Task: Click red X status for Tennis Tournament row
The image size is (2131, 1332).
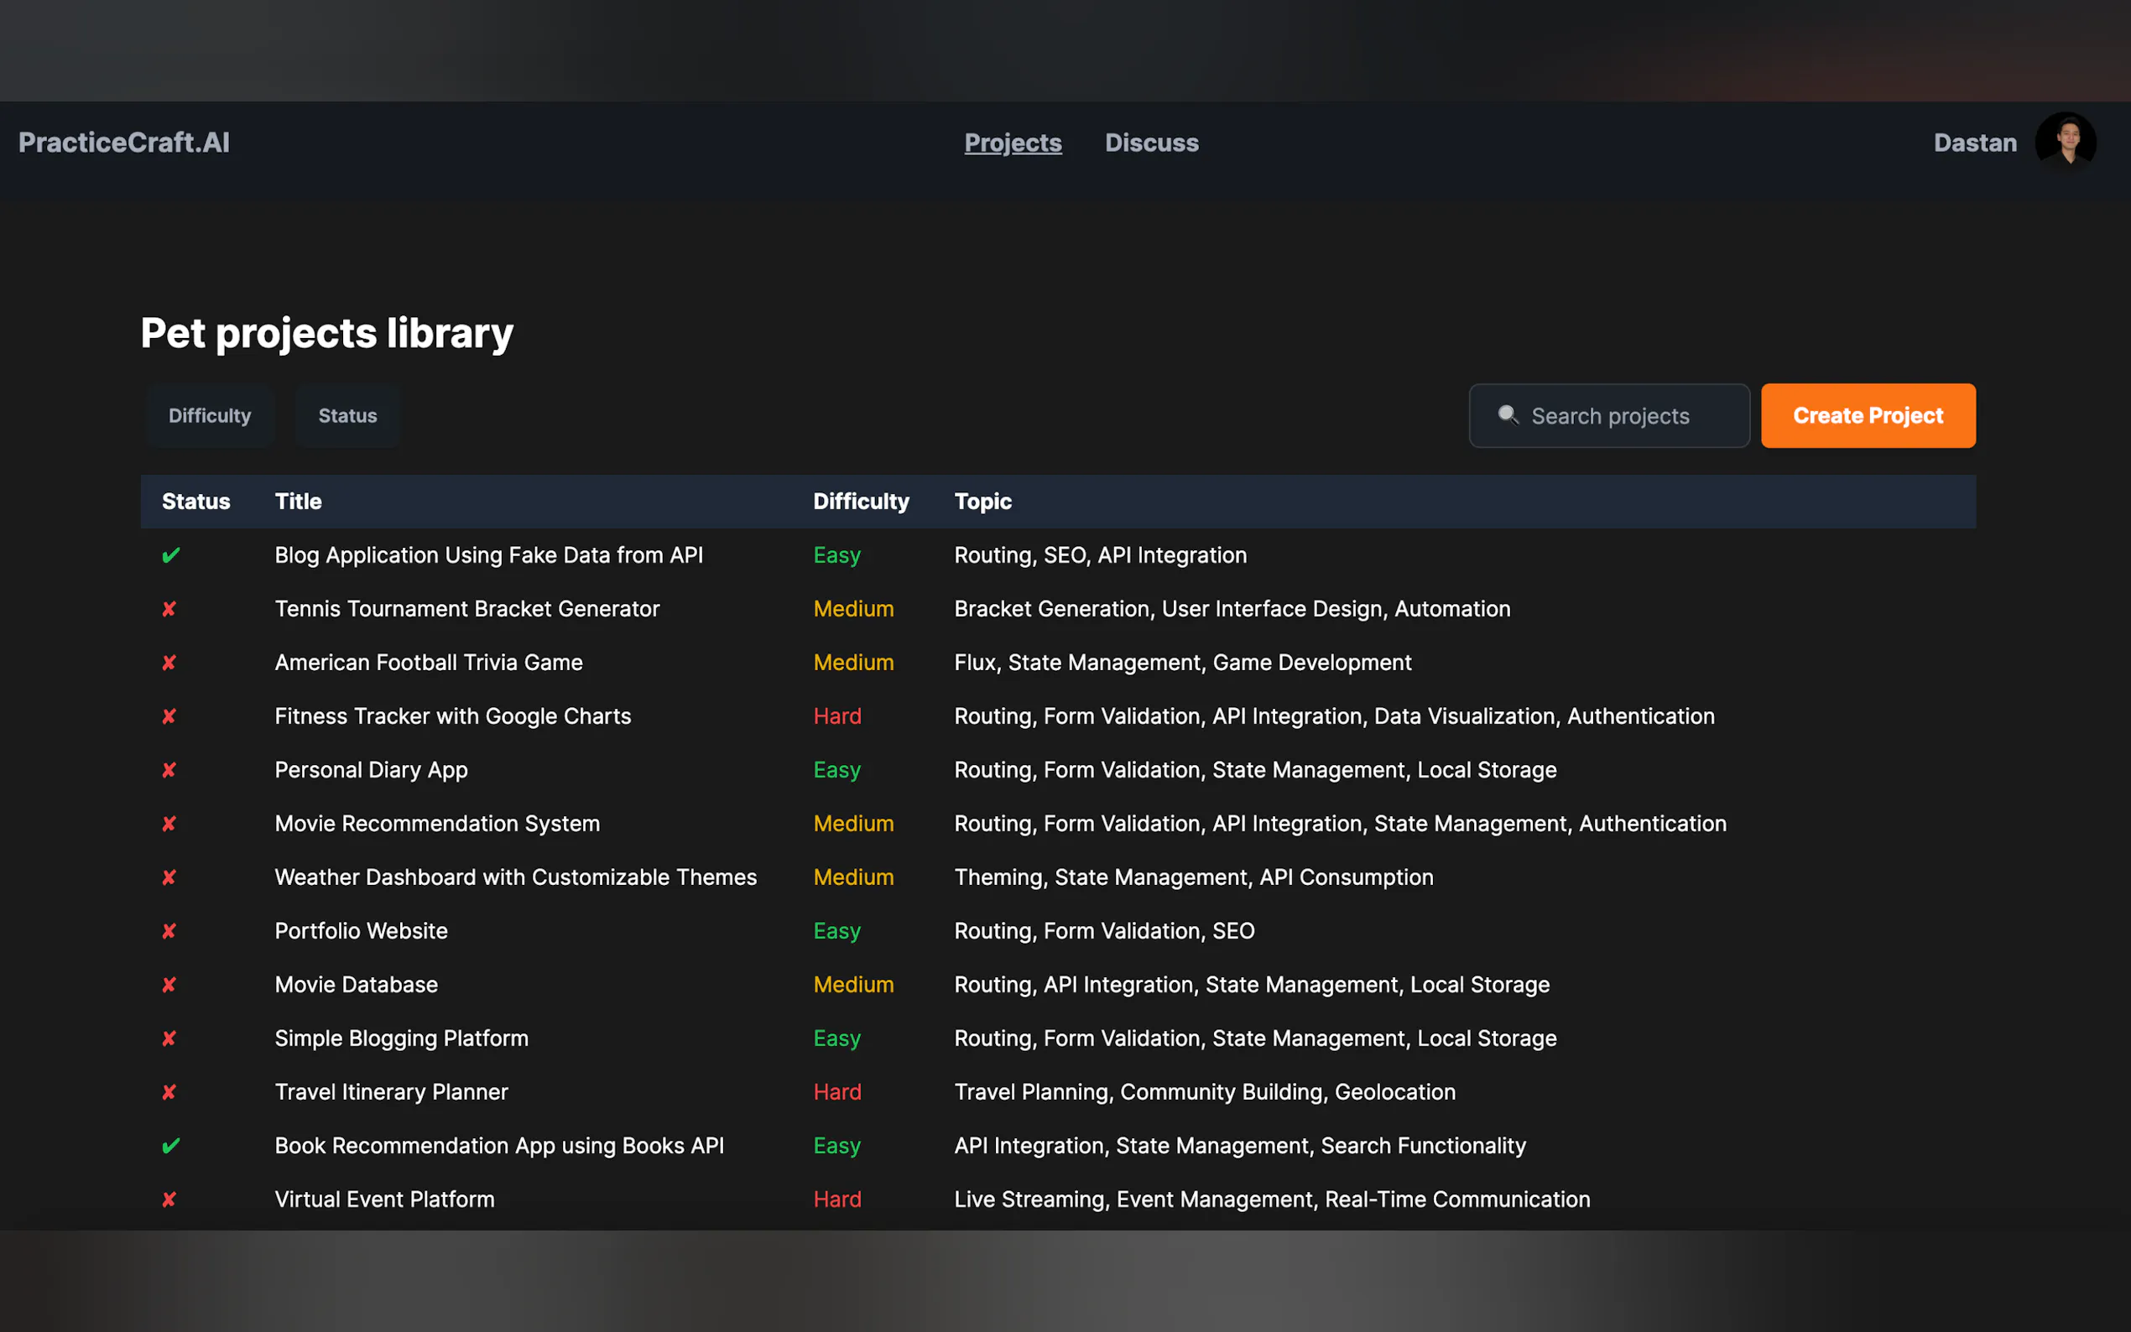Action: tap(169, 609)
